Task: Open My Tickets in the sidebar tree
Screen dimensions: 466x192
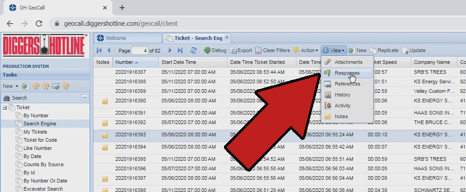Action: 35,132
